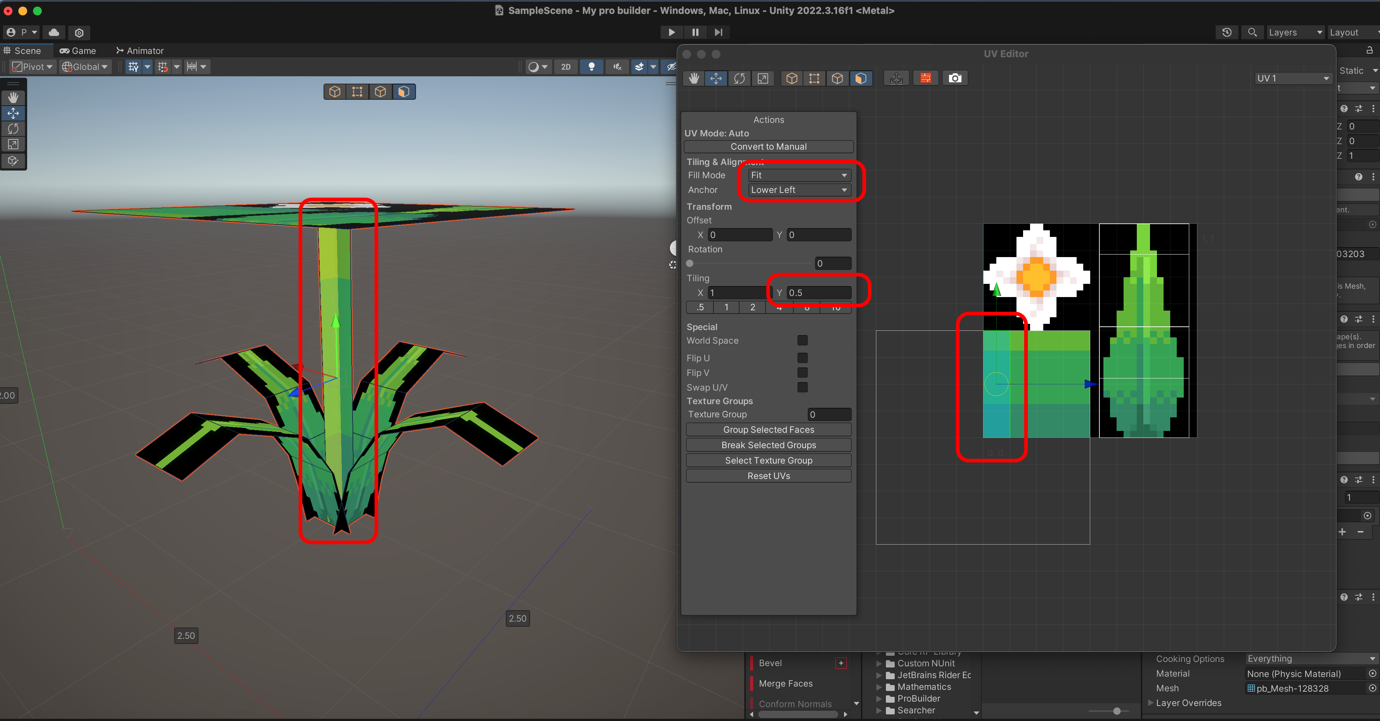The height and width of the screenshot is (721, 1380).
Task: Open the Fill Mode dropdown
Action: point(799,175)
